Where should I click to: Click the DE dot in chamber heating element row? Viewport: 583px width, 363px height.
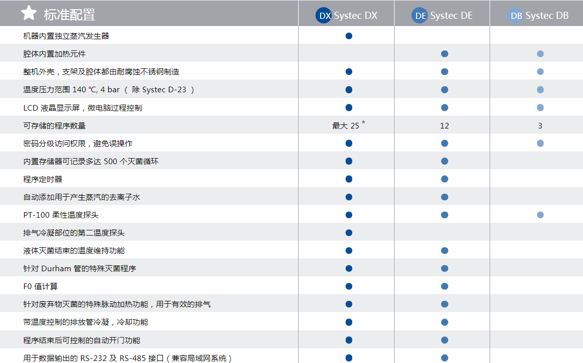click(444, 54)
